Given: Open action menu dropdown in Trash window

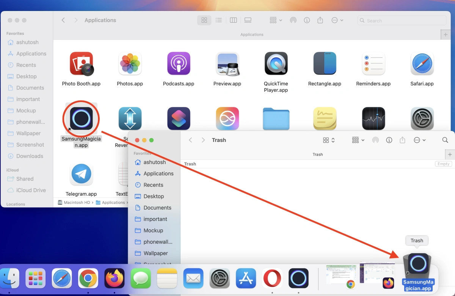Looking at the screenshot, I should tap(419, 140).
